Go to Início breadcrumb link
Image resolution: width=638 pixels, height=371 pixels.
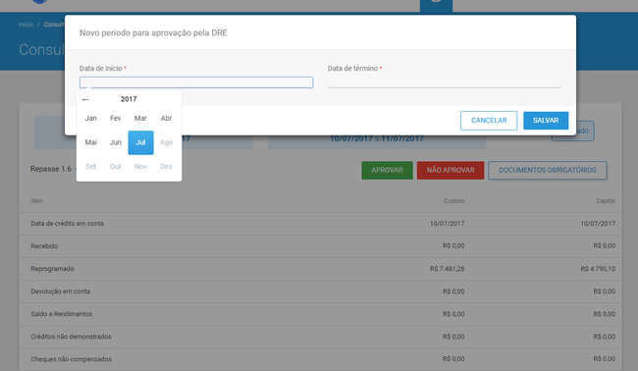[27, 25]
